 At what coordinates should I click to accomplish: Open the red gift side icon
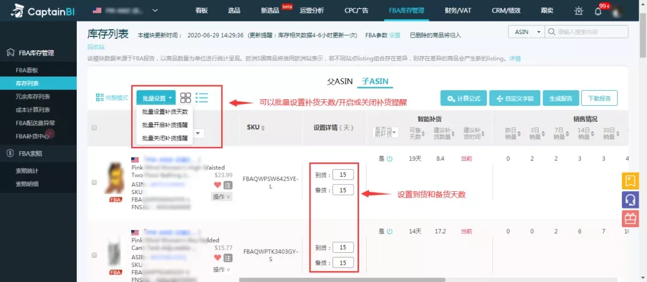(630, 219)
